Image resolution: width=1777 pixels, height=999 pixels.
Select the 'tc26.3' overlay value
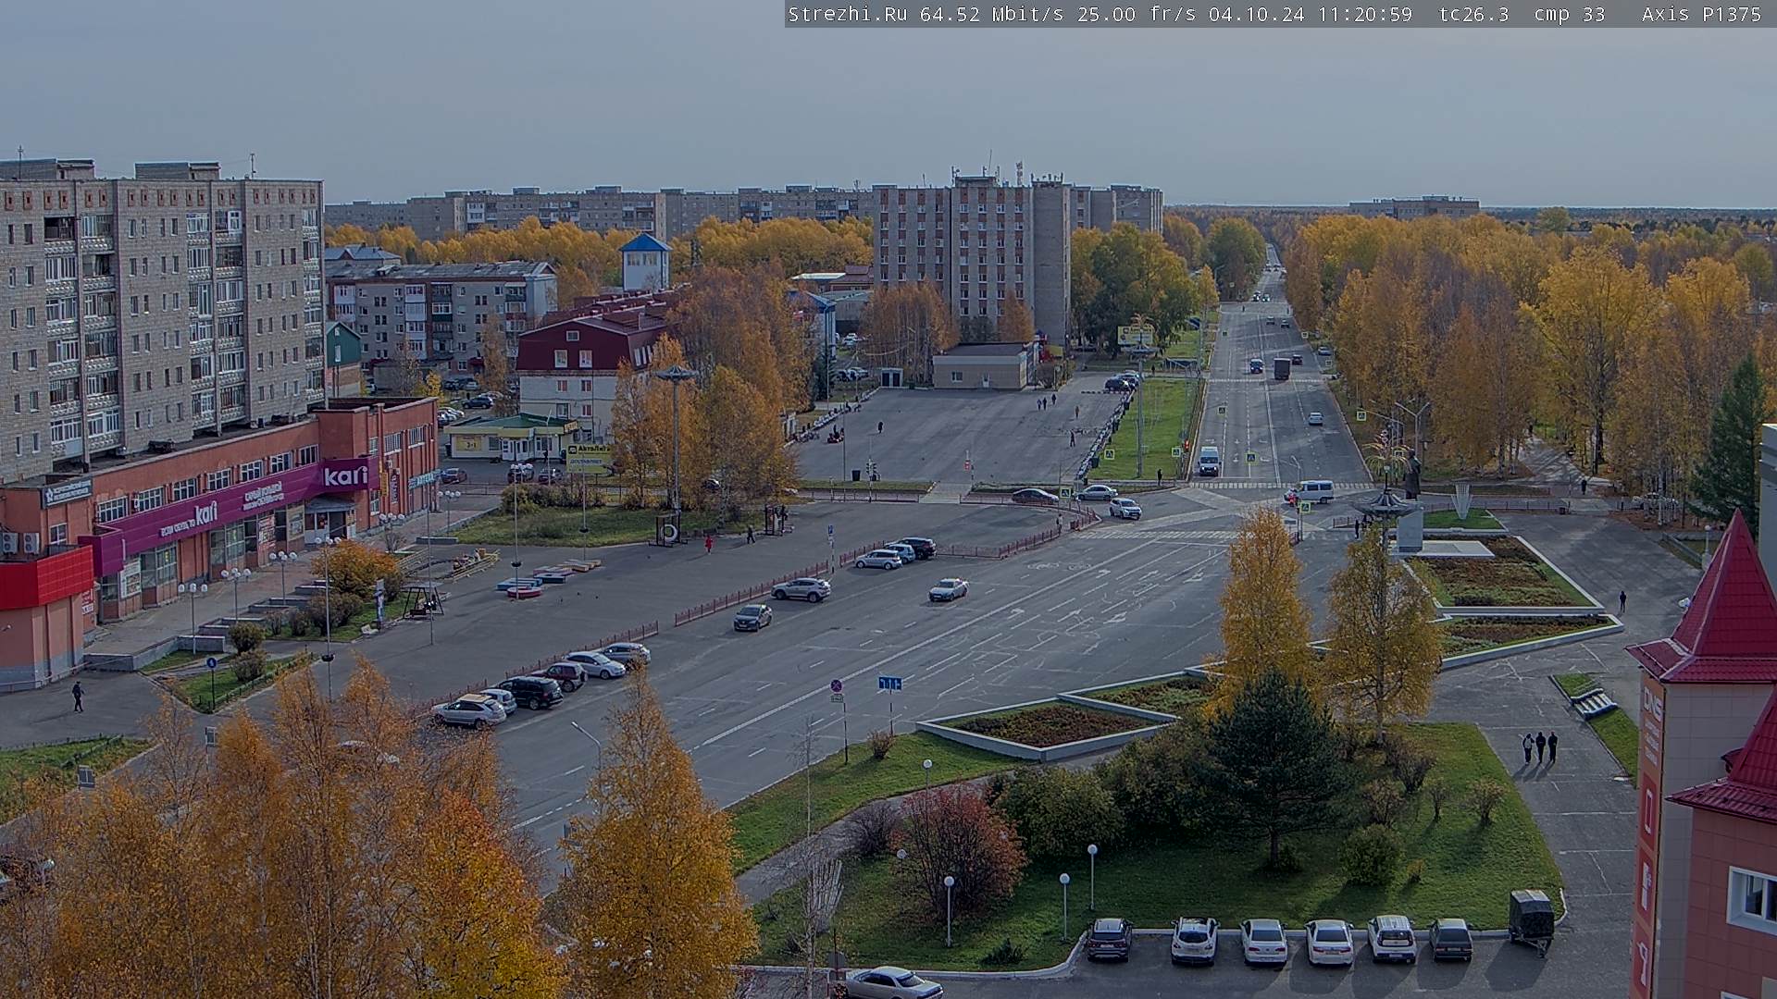click(1473, 14)
